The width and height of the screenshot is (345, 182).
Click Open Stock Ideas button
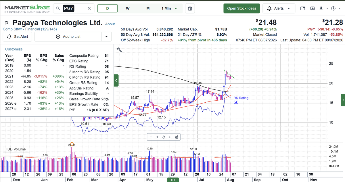(242, 8)
